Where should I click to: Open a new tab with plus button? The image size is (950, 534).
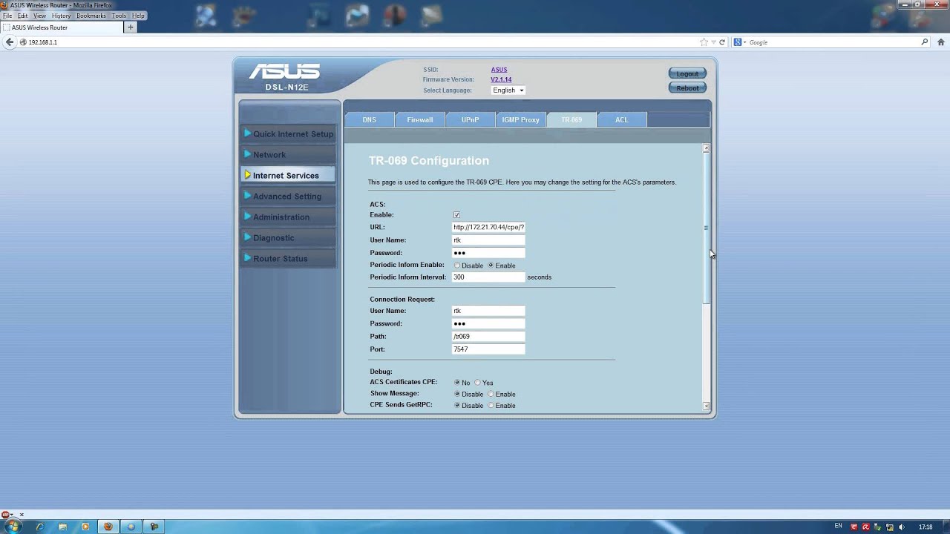(x=131, y=27)
